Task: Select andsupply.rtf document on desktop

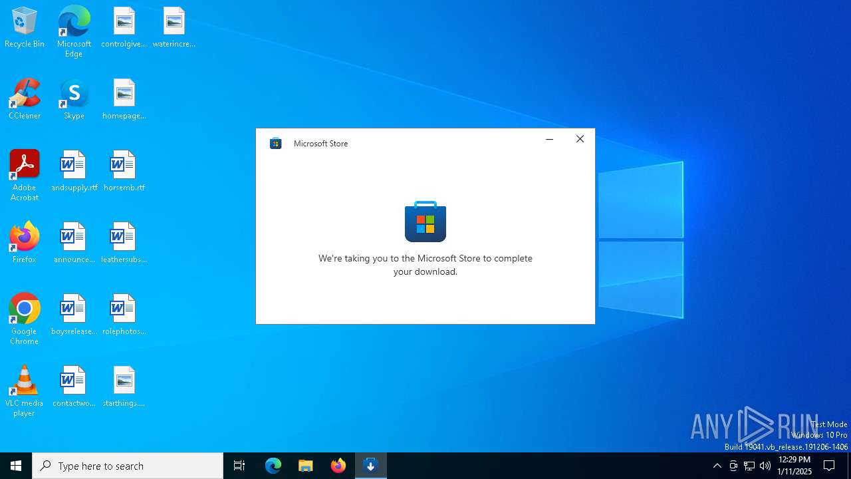Action: (x=74, y=172)
